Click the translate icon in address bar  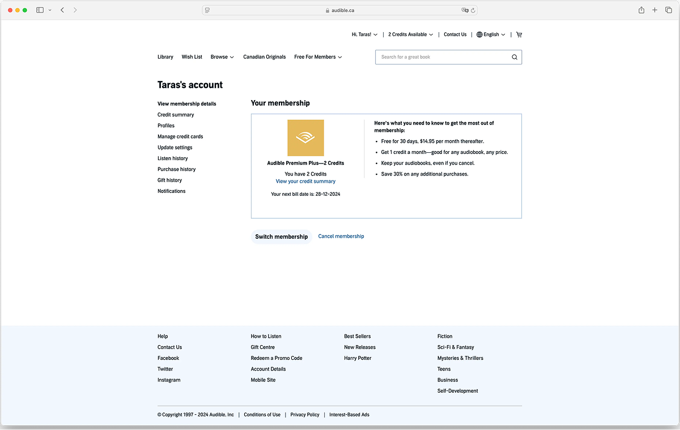point(465,10)
